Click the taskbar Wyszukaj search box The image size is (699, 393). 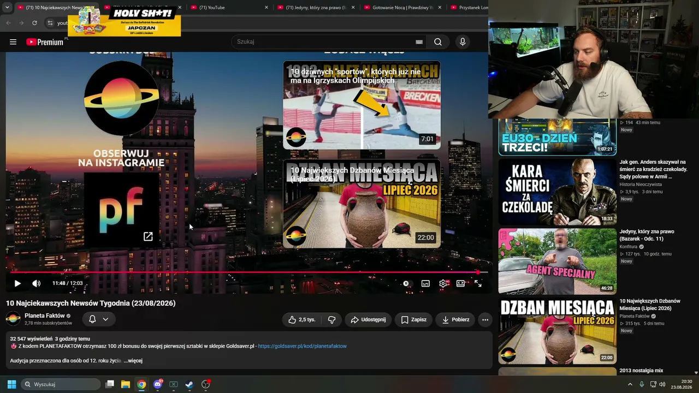61,384
